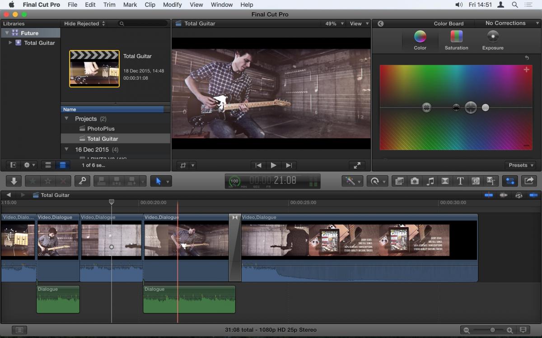The image size is (542, 338).
Task: Click timeline zoom in magnifier
Action: pos(509,330)
